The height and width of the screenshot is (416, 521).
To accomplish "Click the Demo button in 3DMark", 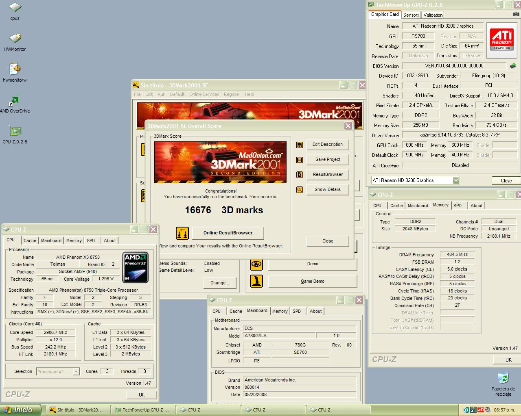I will click(x=313, y=264).
